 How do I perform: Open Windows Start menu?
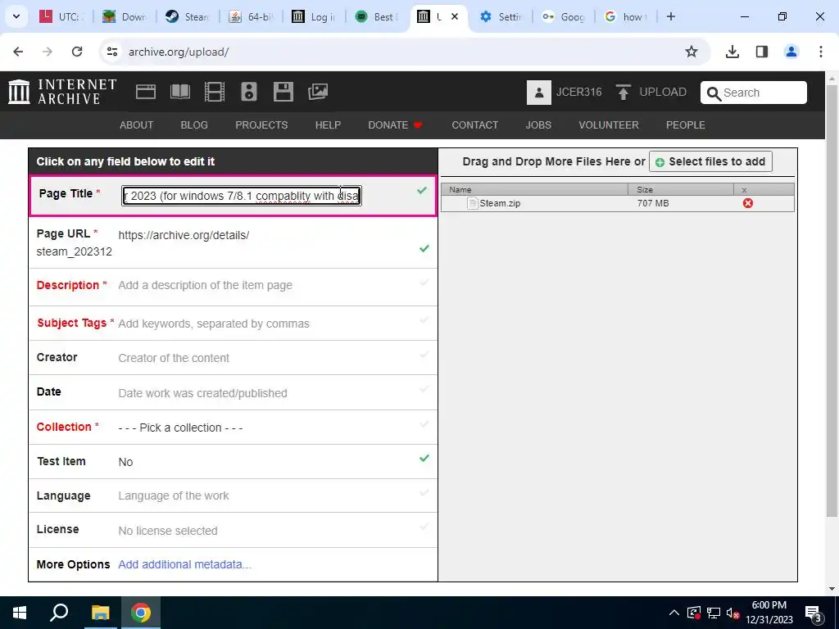coord(20,613)
